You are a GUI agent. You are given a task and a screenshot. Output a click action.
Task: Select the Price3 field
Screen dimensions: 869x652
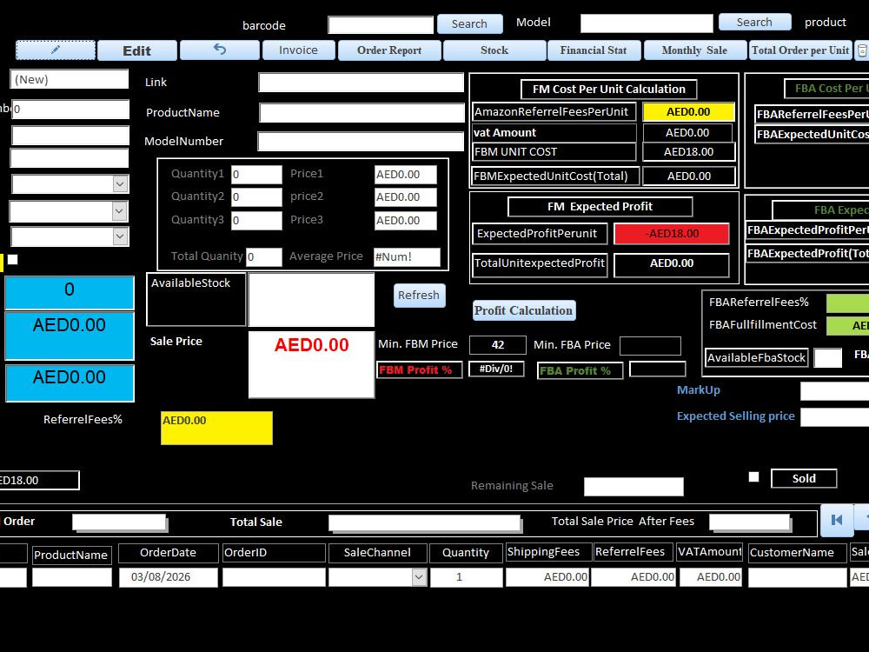click(405, 221)
